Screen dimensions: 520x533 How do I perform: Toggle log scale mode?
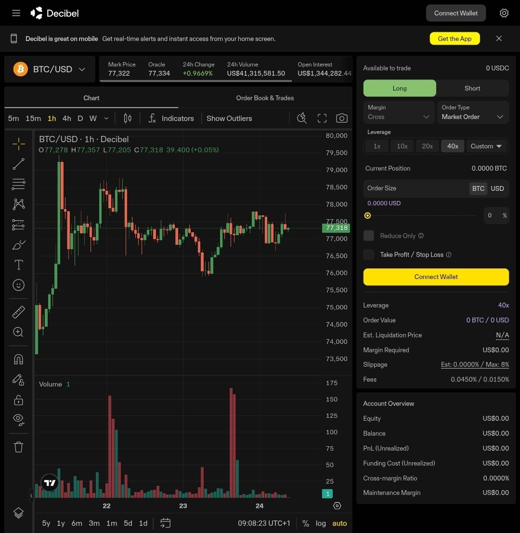coord(321,523)
